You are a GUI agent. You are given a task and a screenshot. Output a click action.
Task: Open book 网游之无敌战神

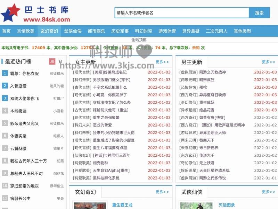click(212, 72)
